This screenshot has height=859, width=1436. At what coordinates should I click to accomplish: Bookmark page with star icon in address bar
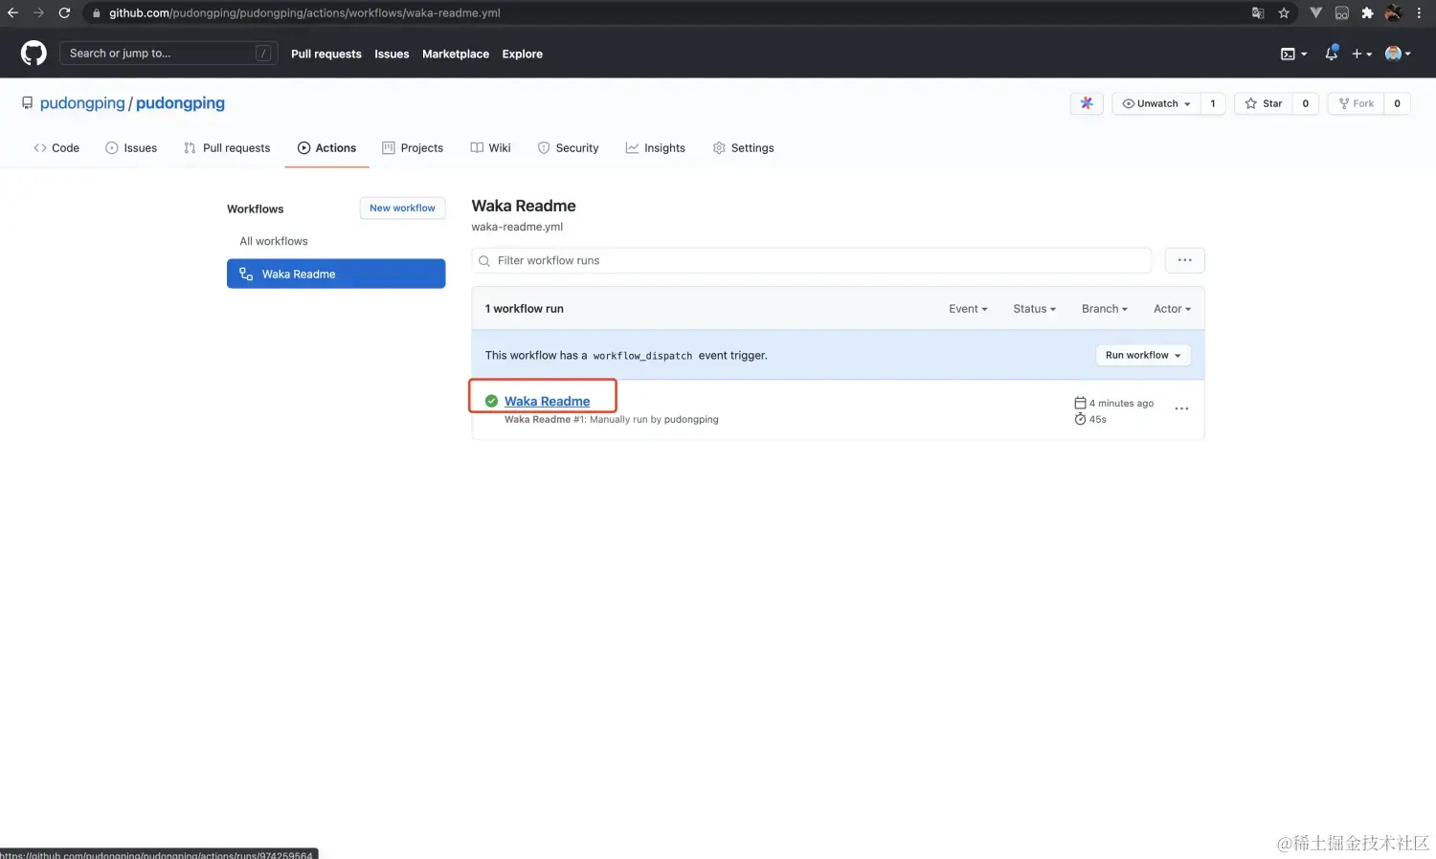[x=1284, y=12]
